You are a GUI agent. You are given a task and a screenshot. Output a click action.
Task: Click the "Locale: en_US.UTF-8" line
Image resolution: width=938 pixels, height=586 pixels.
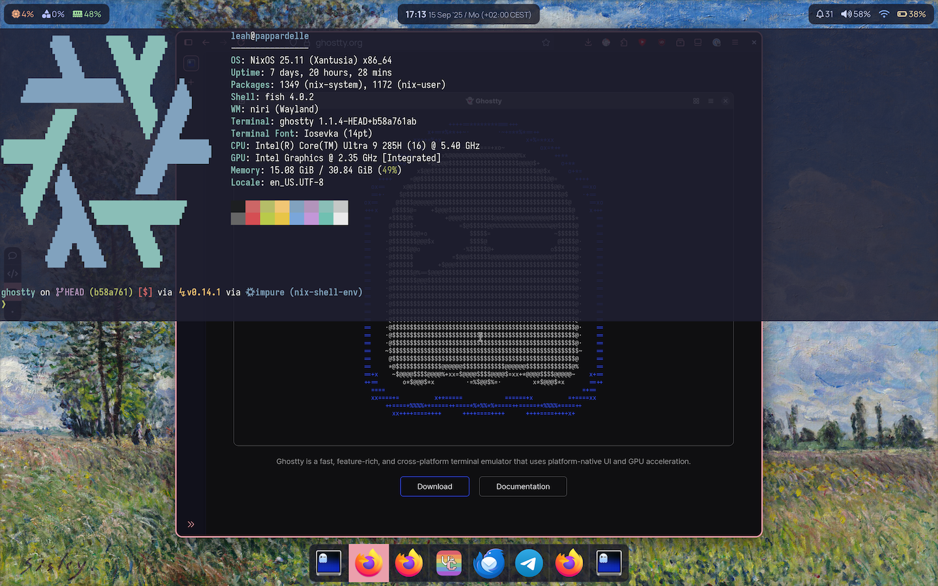click(x=277, y=182)
